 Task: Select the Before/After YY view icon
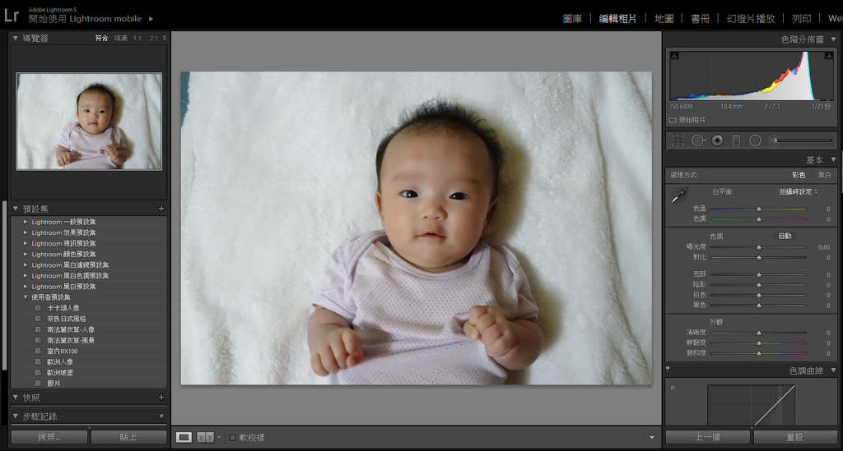(205, 438)
